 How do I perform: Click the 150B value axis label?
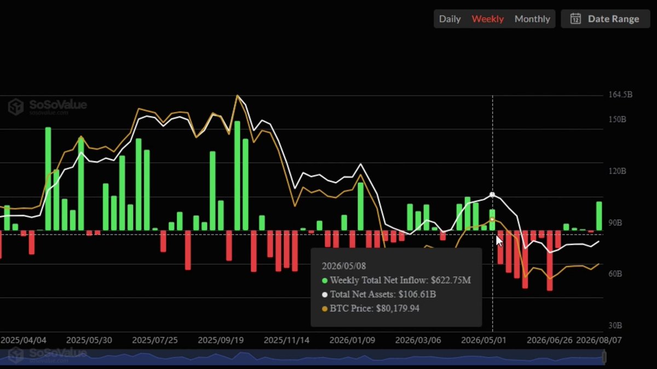pos(618,119)
